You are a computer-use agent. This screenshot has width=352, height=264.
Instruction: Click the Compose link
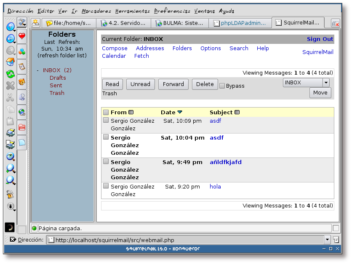(x=115, y=48)
